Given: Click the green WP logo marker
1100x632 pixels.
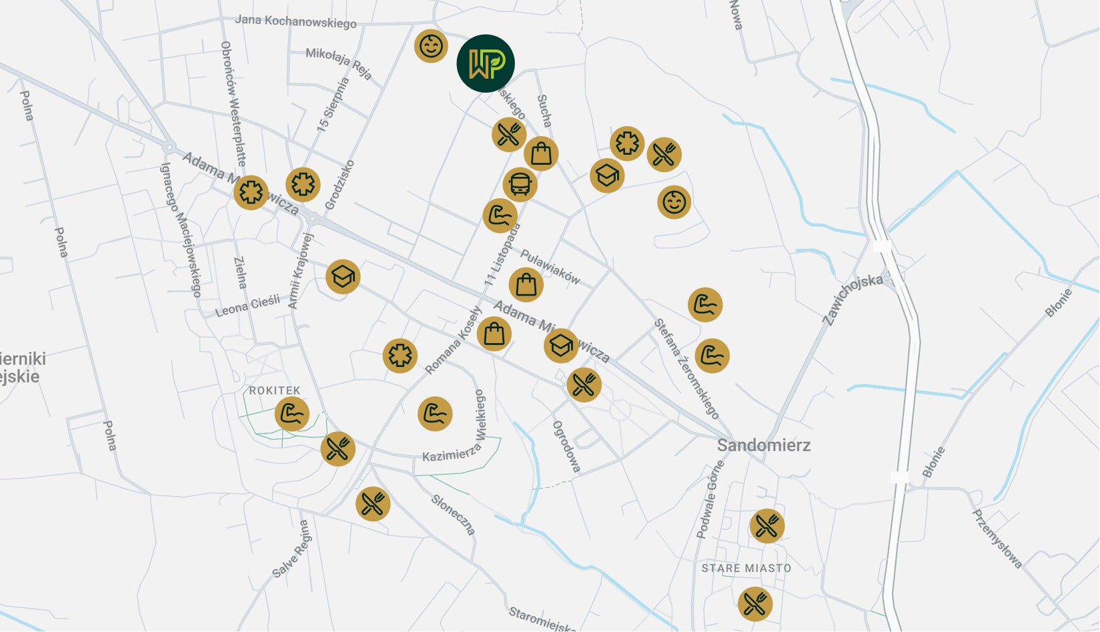Looking at the screenshot, I should coord(486,63).
